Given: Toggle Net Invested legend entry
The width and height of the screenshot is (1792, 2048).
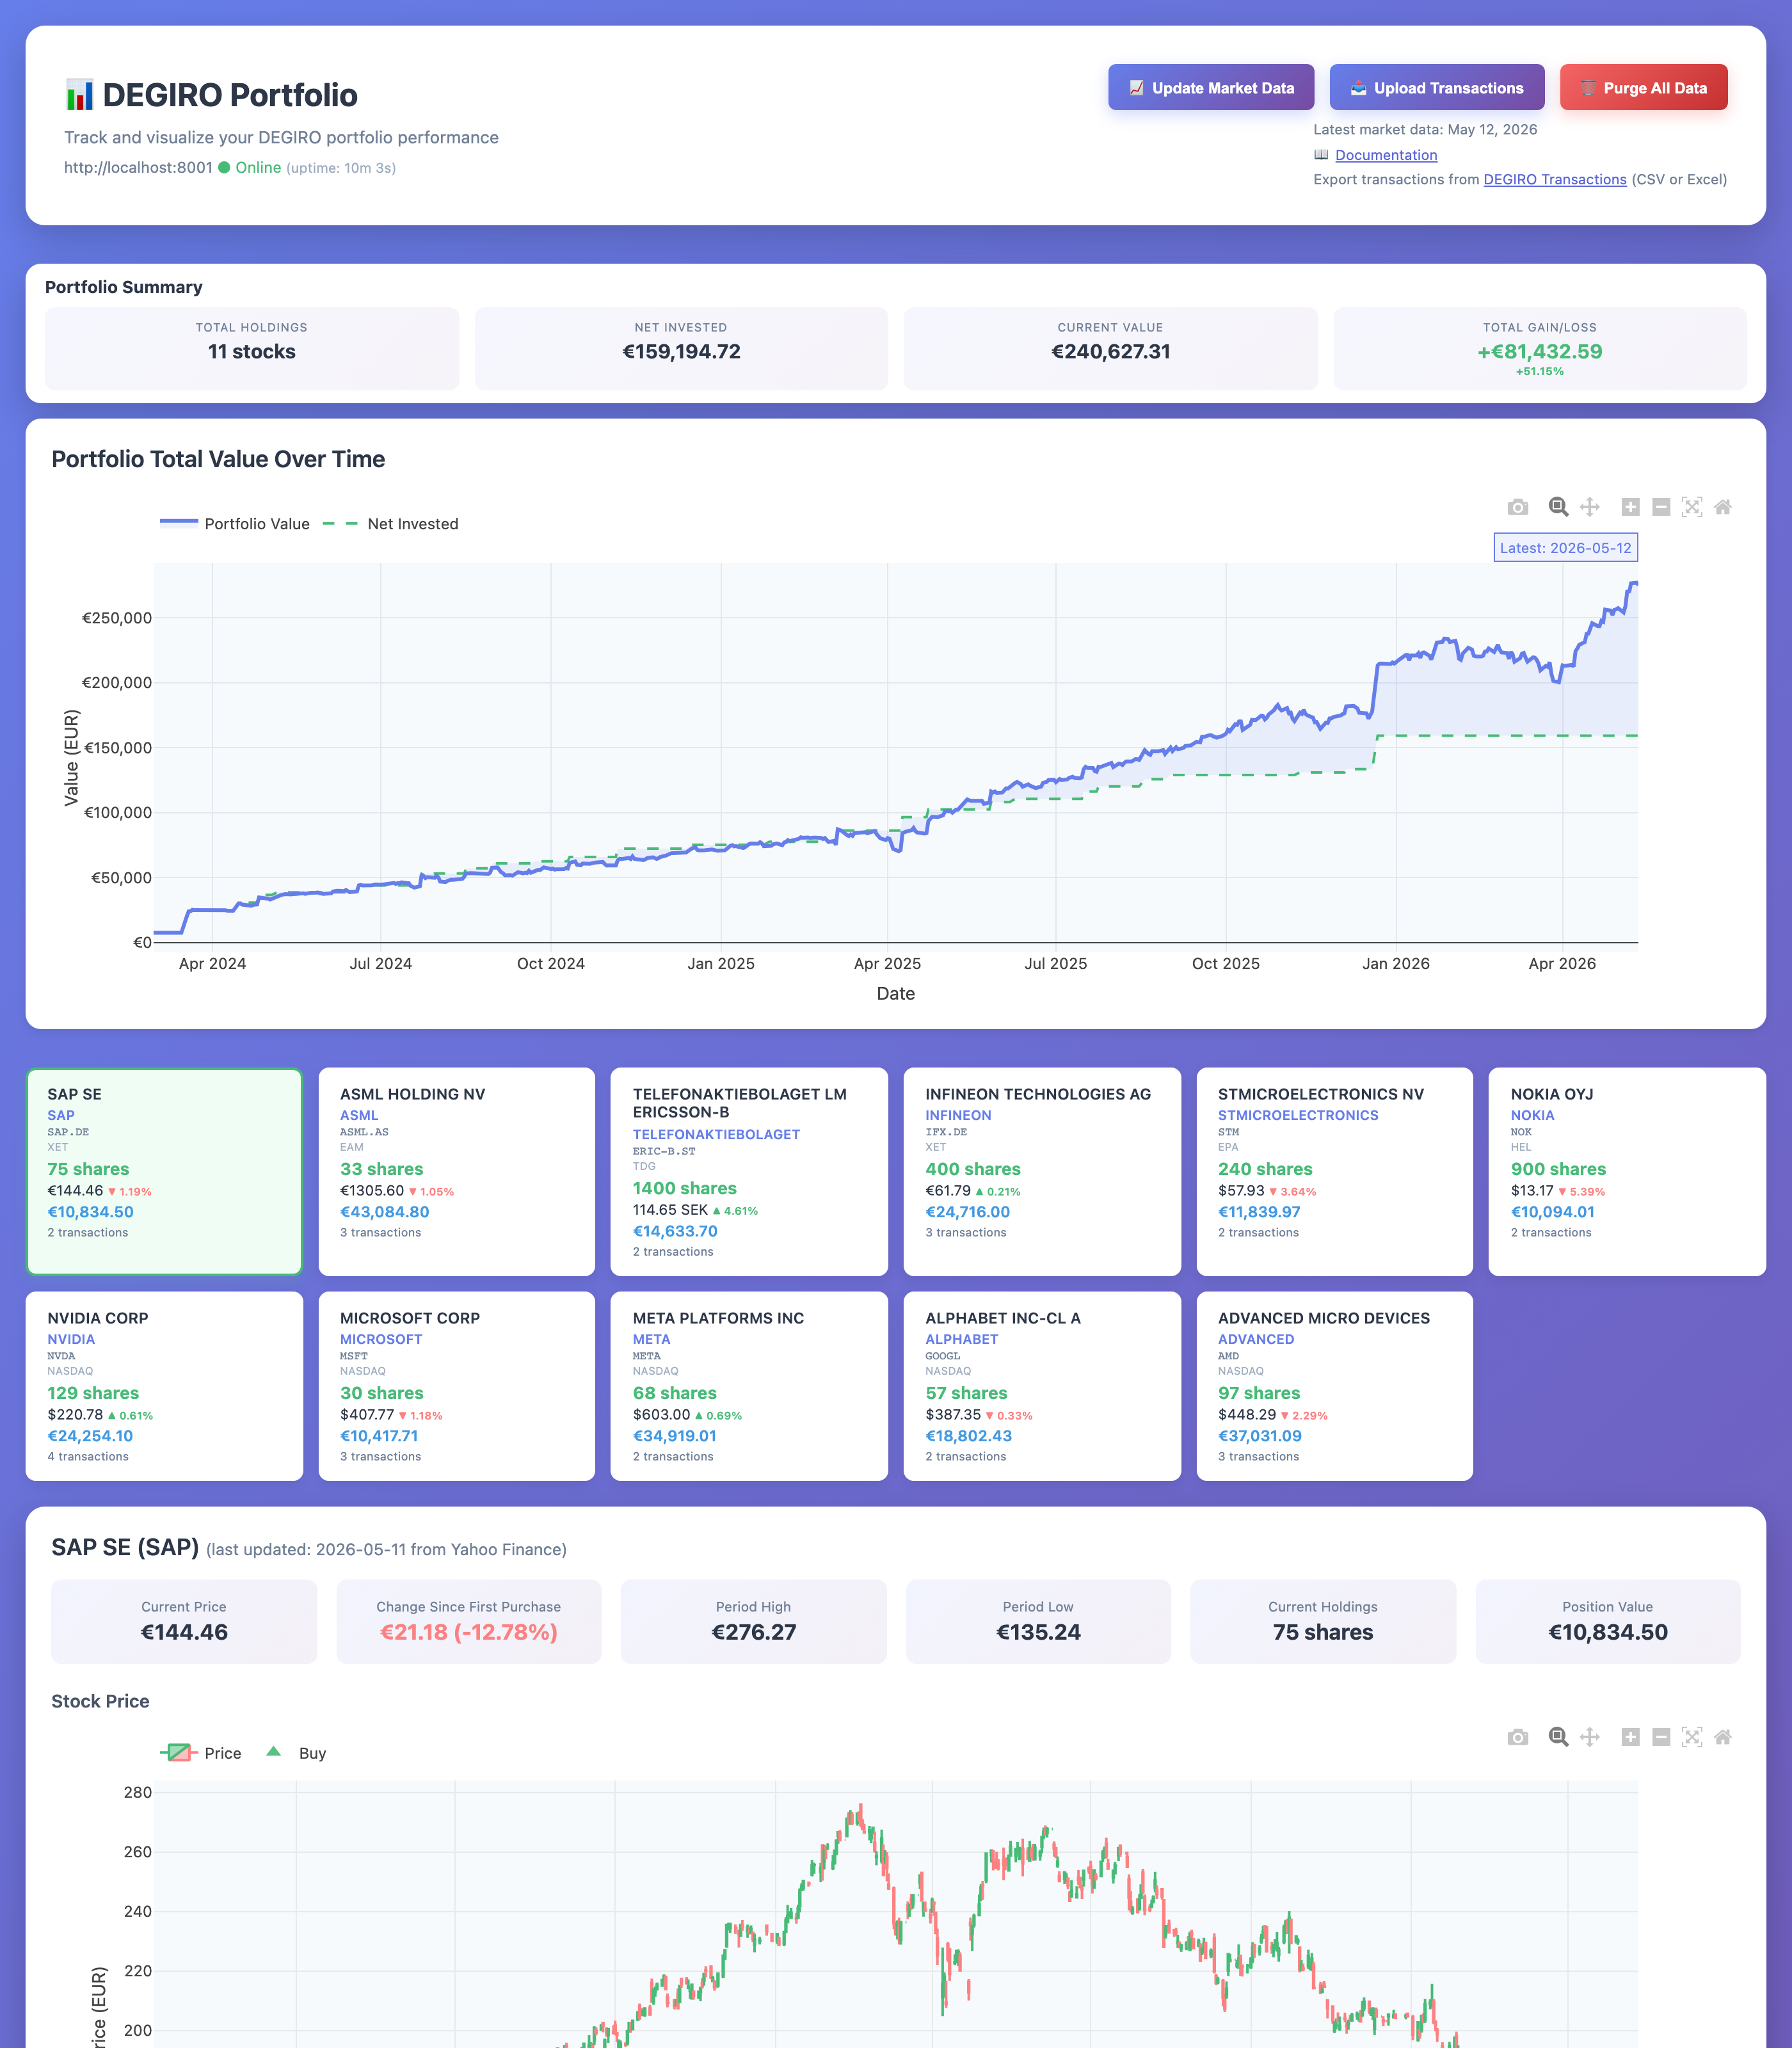Looking at the screenshot, I should point(391,524).
